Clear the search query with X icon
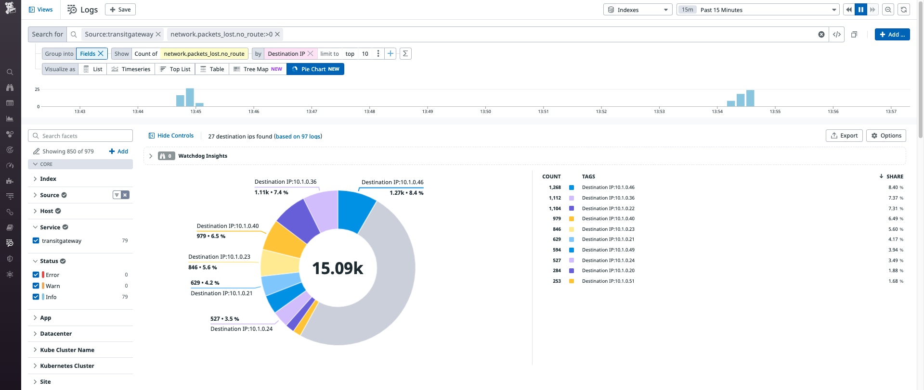 point(821,34)
